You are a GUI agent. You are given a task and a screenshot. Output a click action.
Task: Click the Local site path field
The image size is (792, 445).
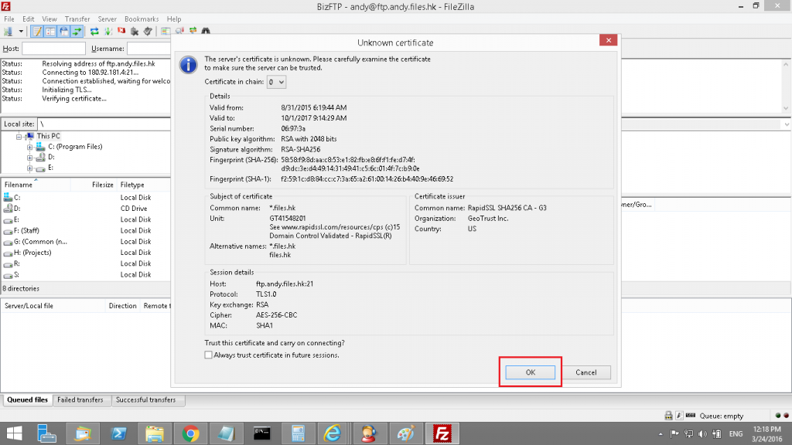click(x=104, y=124)
